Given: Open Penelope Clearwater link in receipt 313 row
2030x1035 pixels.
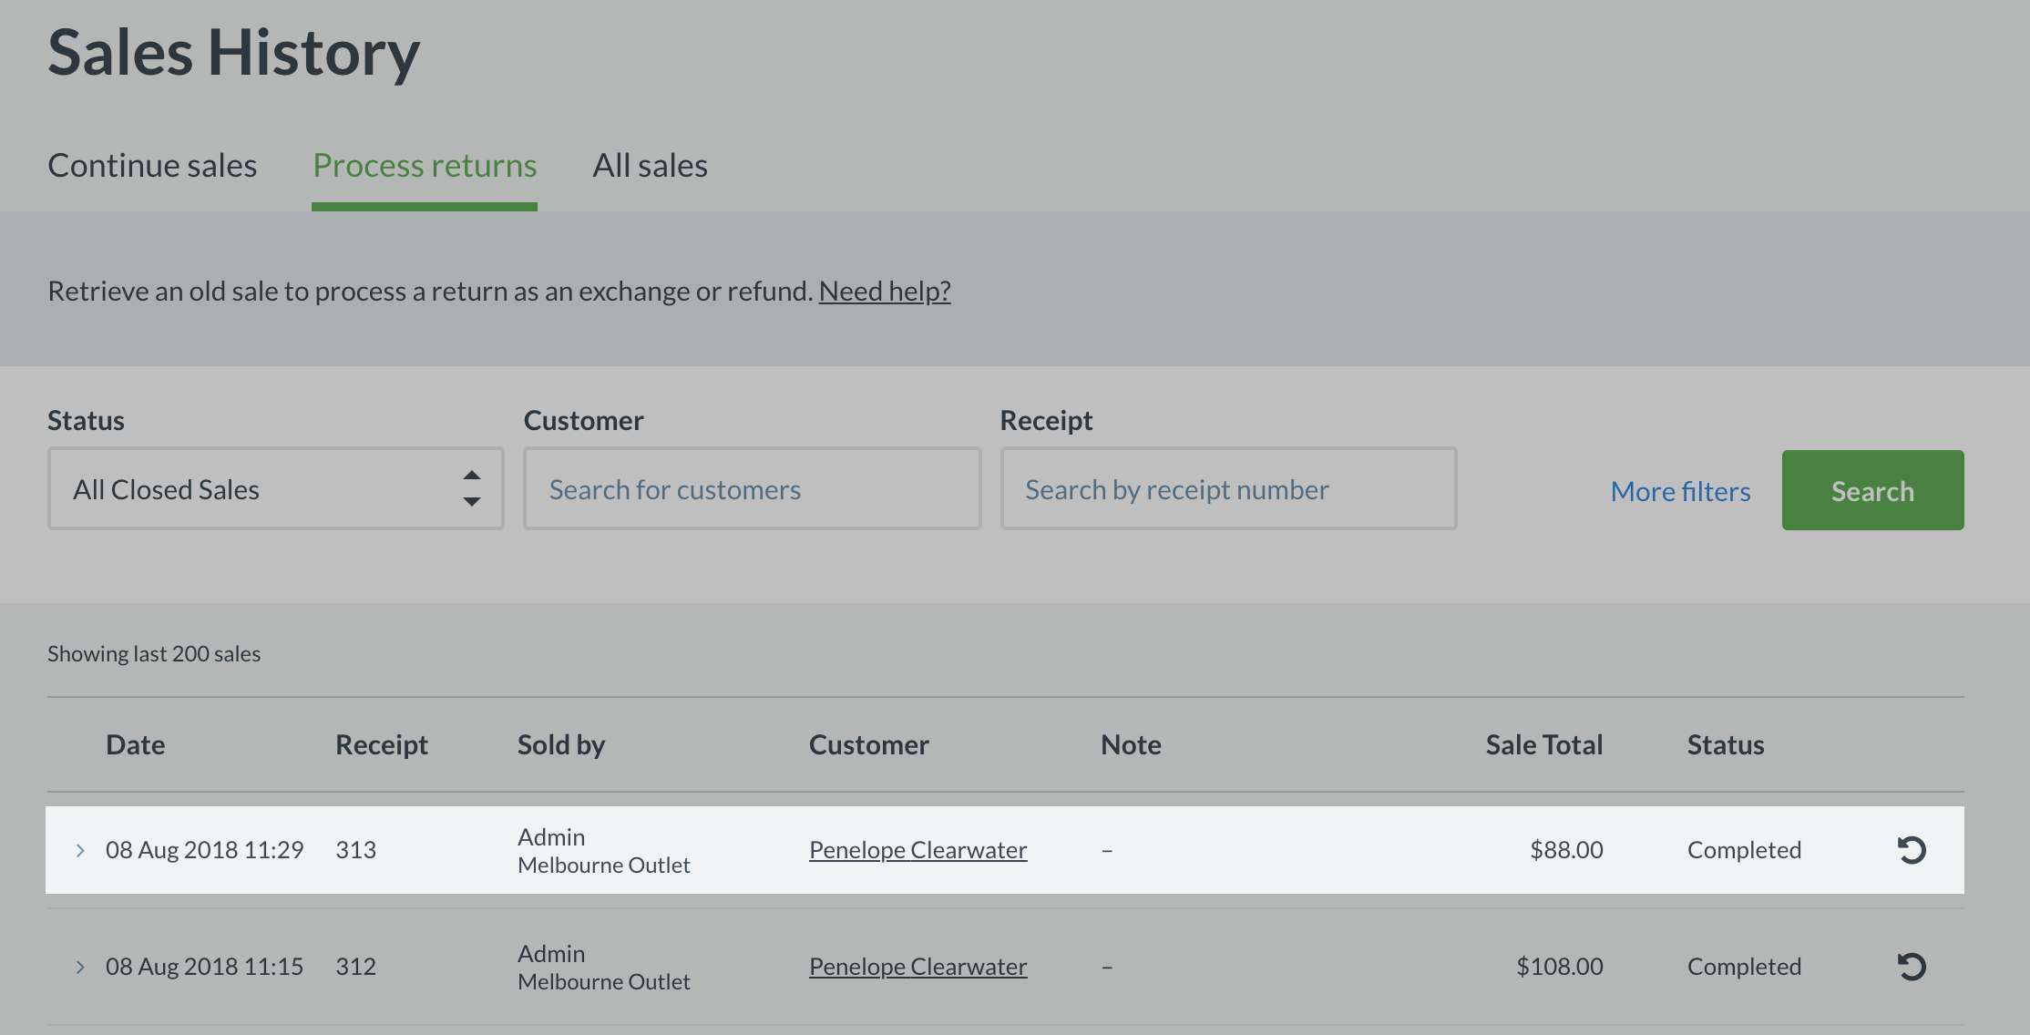Looking at the screenshot, I should (x=918, y=850).
